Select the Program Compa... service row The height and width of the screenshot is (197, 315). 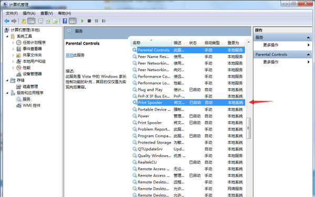(188, 136)
